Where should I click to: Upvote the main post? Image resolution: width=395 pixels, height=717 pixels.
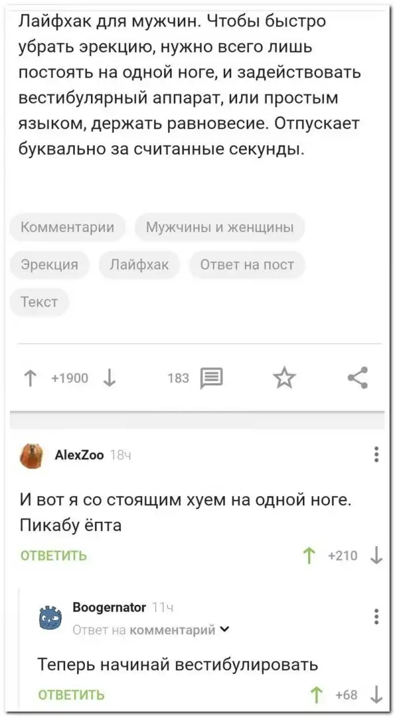[x=30, y=378]
